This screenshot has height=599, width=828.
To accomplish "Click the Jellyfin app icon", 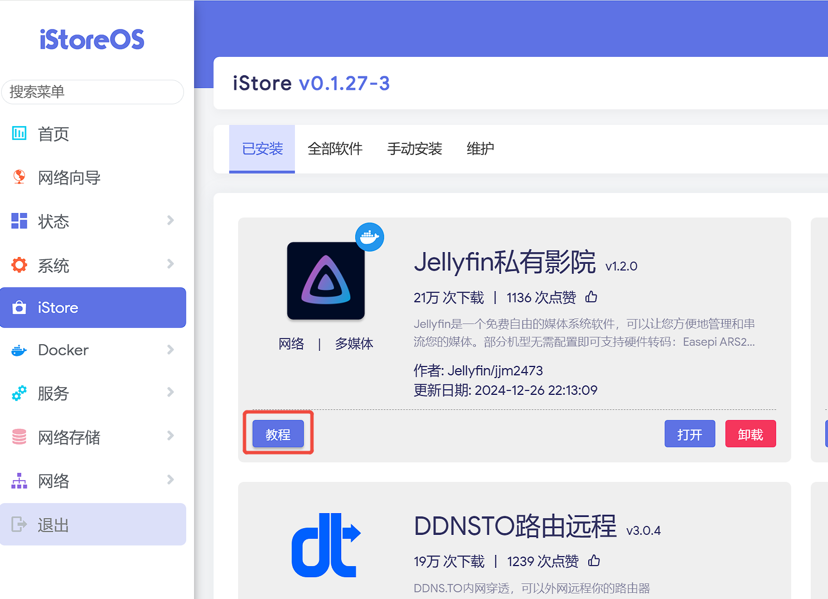I will pyautogui.click(x=326, y=281).
